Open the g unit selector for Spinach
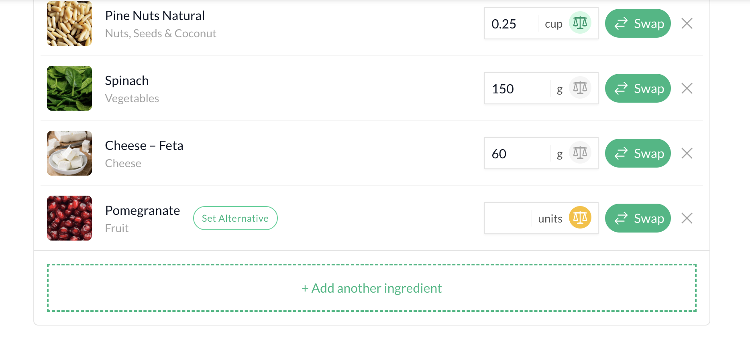 point(559,89)
